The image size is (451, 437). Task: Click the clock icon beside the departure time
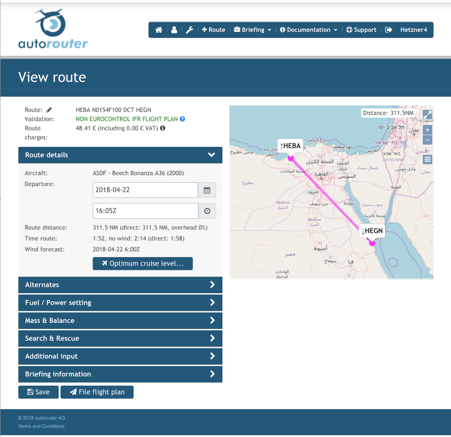(207, 211)
